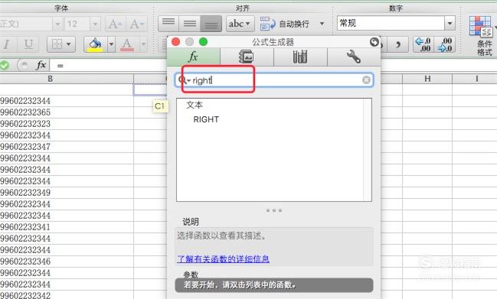Open font color dropdown arrow
497x299 pixels.
point(143,44)
